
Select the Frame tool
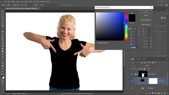[3, 26]
